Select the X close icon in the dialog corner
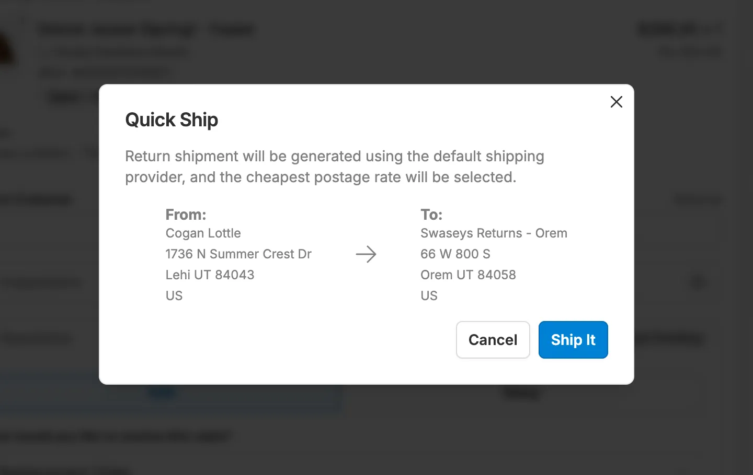The height and width of the screenshot is (475, 753). point(616,102)
